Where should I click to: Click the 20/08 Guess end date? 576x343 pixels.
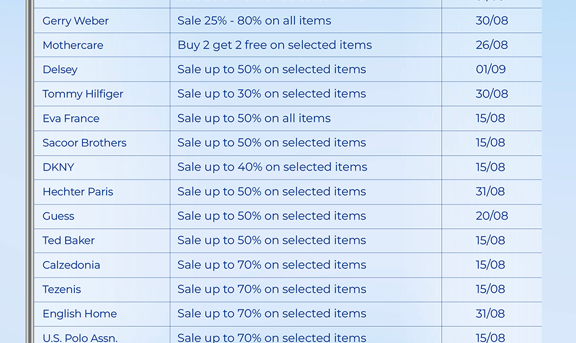(492, 216)
